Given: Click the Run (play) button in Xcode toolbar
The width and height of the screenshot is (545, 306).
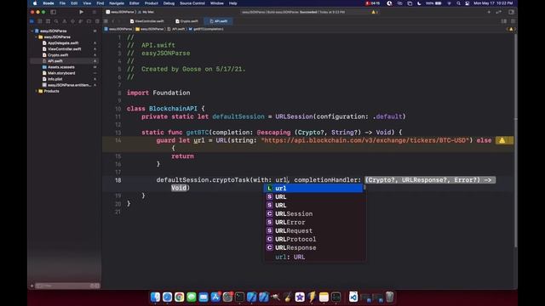Looking at the screenshot, I should 82,12.
